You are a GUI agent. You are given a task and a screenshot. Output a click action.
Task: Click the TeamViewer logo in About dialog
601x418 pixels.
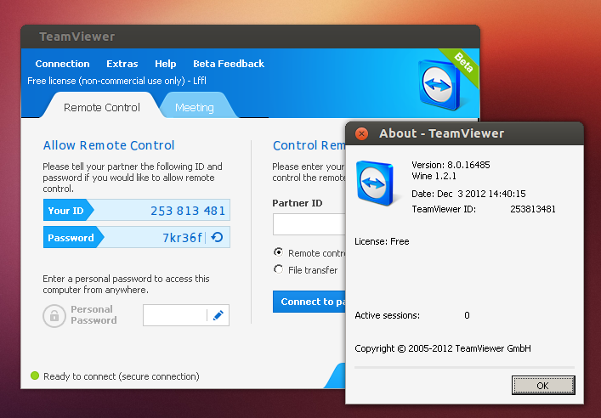[x=375, y=184]
